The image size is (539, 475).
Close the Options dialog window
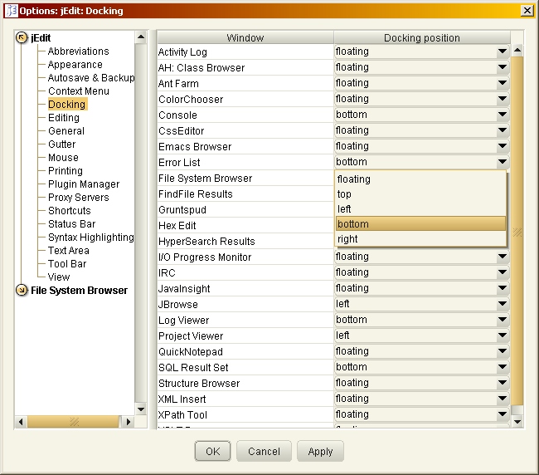[x=527, y=10]
